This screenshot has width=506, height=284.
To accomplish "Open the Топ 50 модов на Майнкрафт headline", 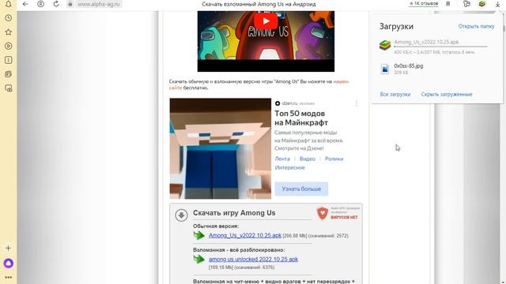I will click(x=301, y=118).
